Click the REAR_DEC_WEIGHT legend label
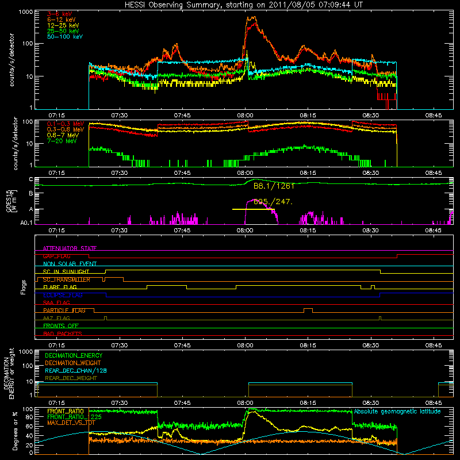 tap(71, 378)
